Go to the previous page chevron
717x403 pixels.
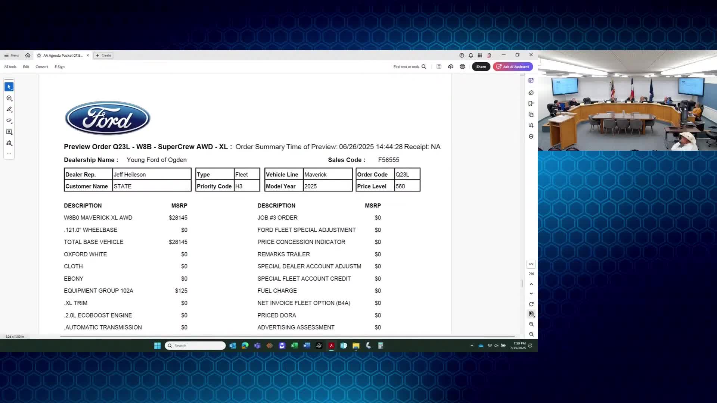(x=531, y=284)
